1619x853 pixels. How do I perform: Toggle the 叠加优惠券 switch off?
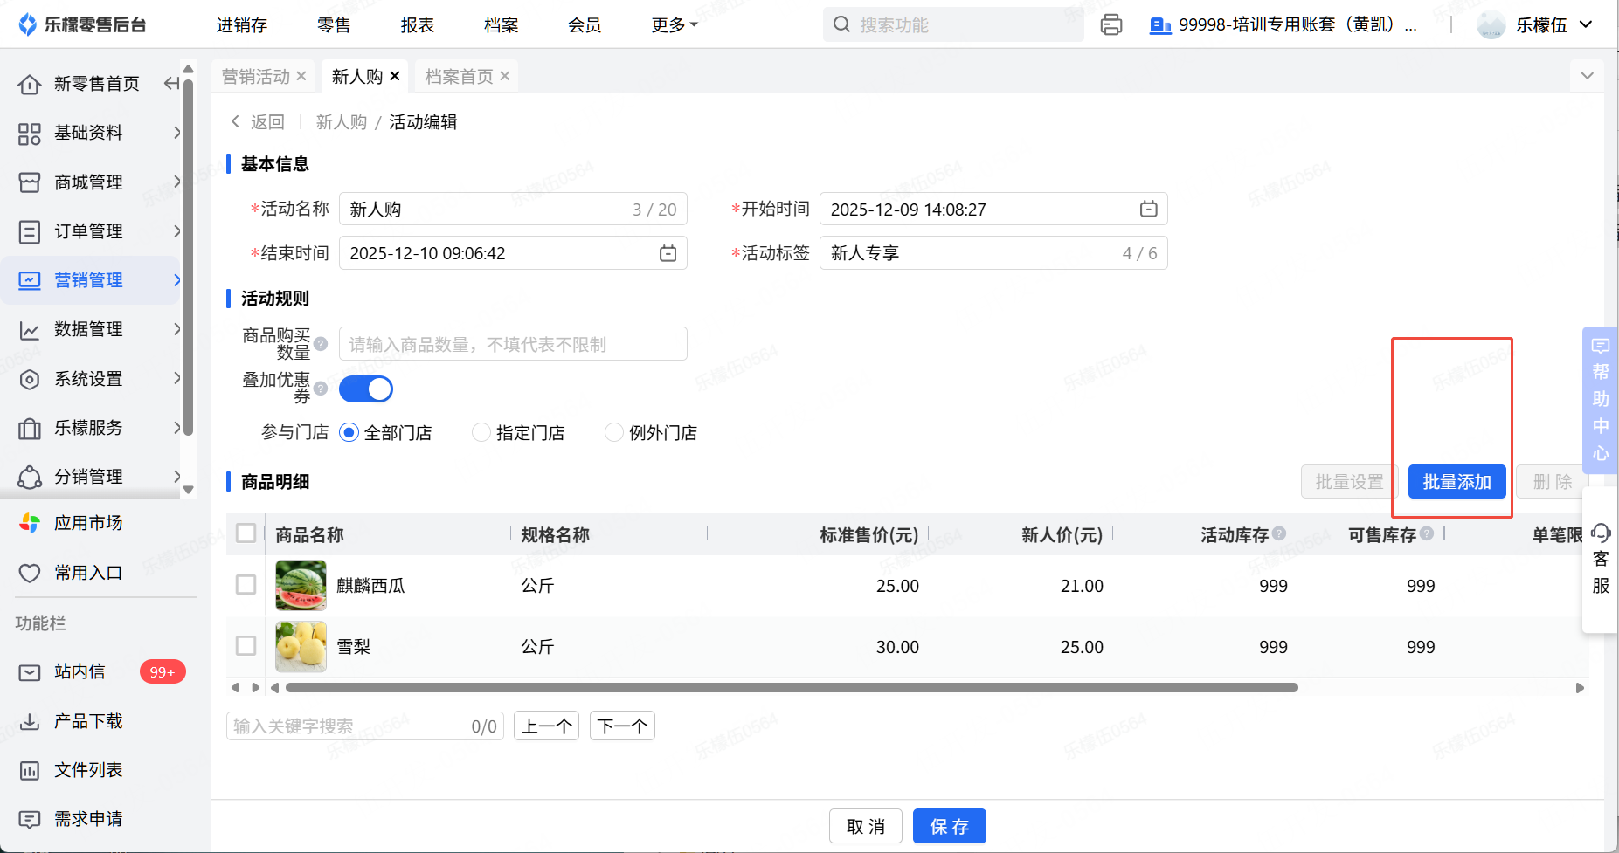[x=366, y=389]
